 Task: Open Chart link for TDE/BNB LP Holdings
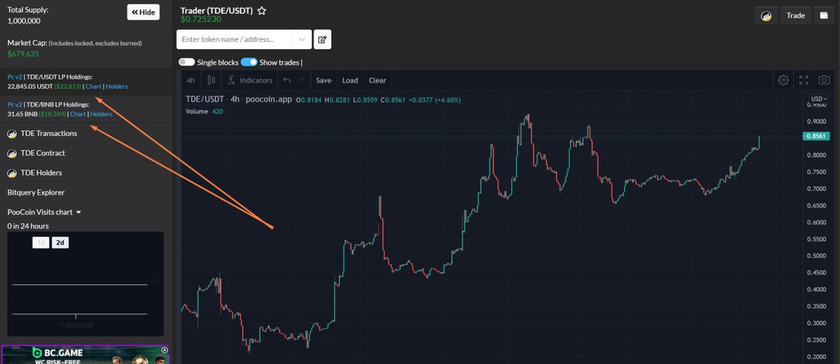(78, 115)
